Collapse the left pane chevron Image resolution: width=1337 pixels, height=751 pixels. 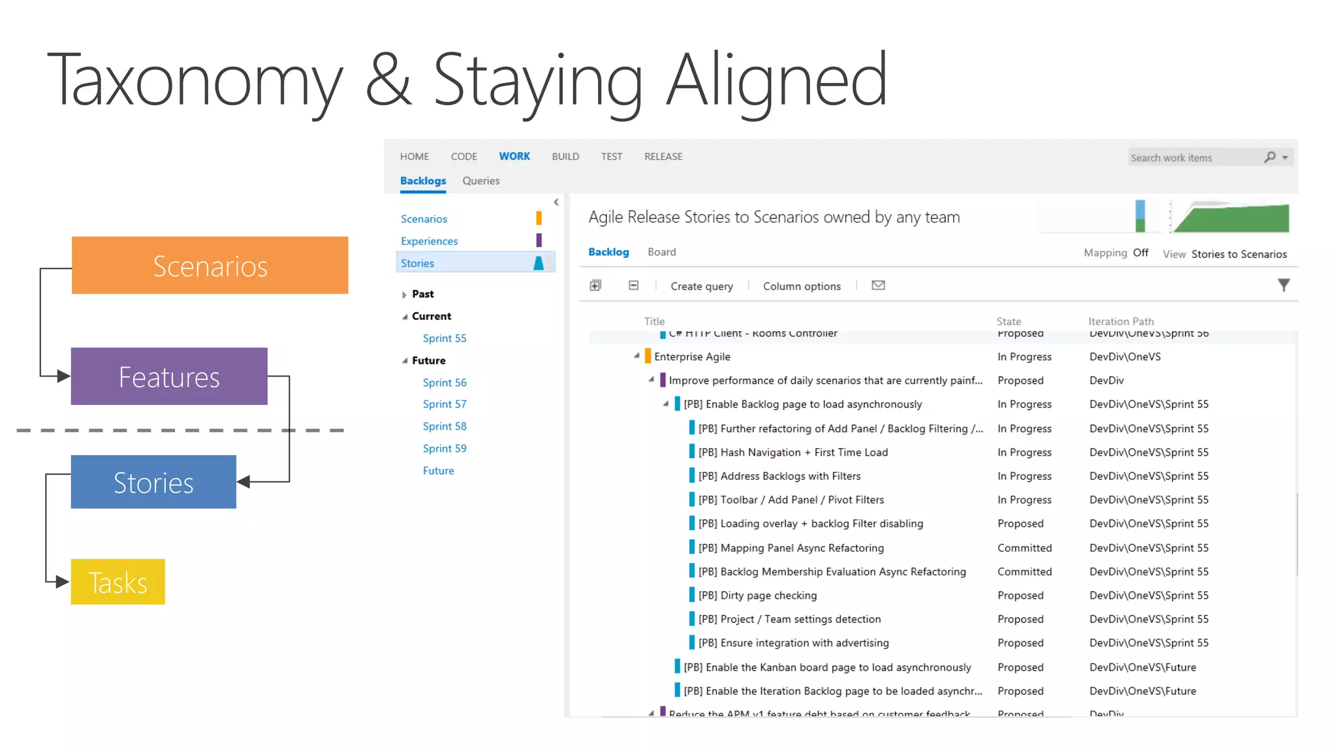coord(556,202)
